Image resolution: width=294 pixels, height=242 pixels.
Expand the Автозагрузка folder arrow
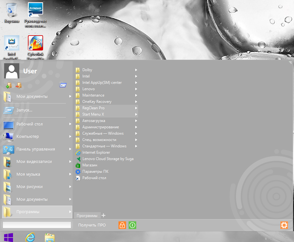click(136, 121)
